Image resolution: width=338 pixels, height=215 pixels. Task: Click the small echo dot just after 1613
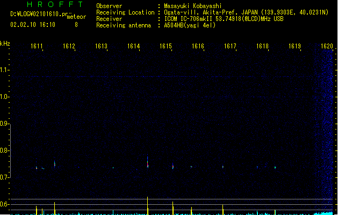point(113,168)
